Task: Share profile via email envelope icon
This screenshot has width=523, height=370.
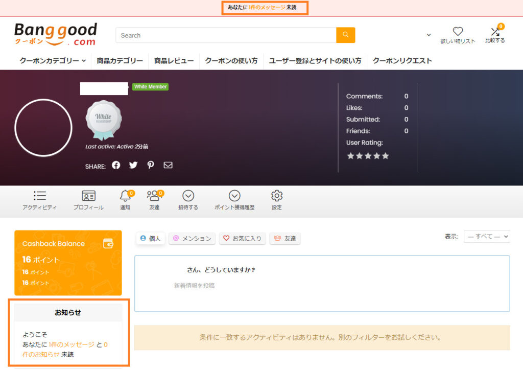Action: point(168,165)
